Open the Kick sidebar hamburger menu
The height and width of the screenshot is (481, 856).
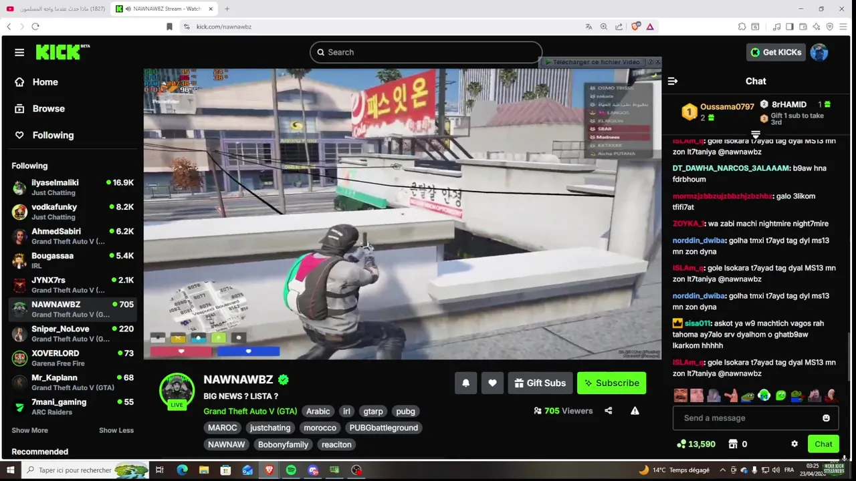pyautogui.click(x=19, y=52)
